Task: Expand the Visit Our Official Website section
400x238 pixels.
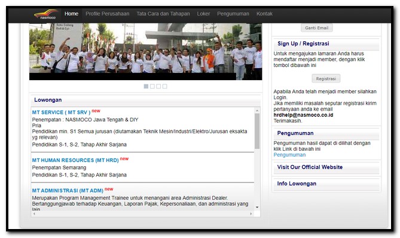Action: tap(326, 167)
